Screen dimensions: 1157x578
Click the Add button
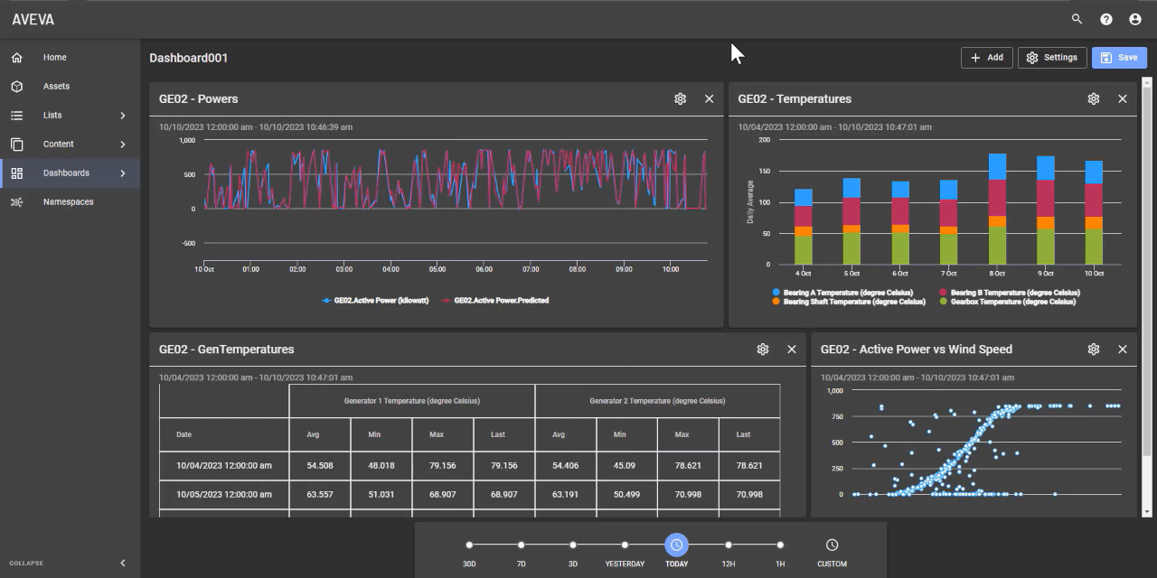[987, 58]
